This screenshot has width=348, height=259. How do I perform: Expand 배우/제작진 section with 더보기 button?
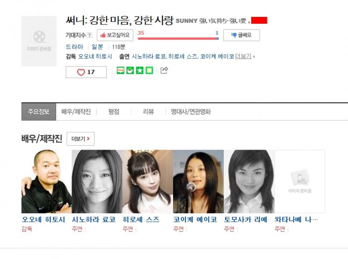coord(81,139)
